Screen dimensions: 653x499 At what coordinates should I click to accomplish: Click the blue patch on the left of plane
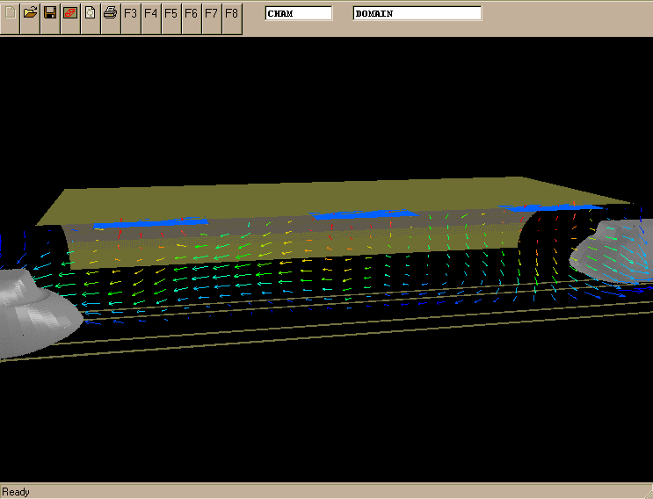(149, 224)
